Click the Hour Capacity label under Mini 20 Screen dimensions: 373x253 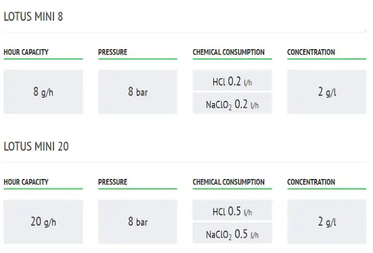tap(26, 182)
